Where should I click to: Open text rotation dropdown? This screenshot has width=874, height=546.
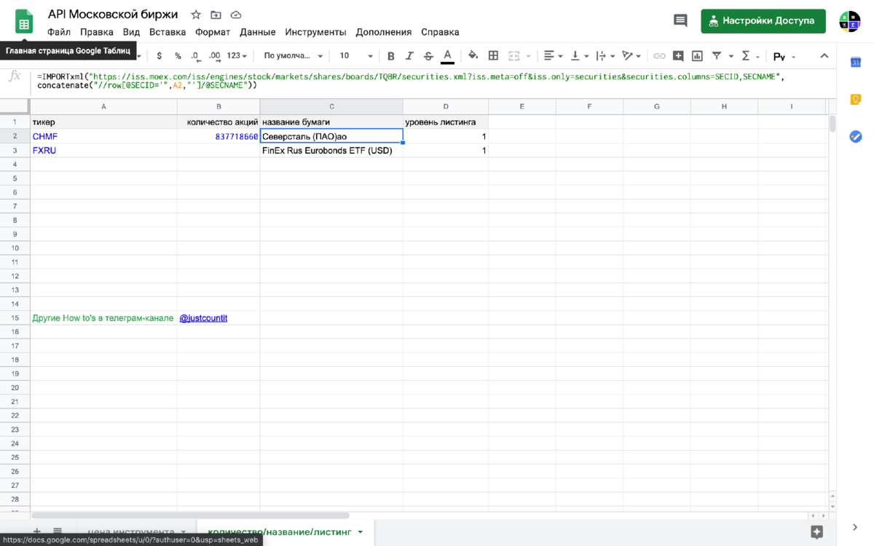tap(631, 56)
